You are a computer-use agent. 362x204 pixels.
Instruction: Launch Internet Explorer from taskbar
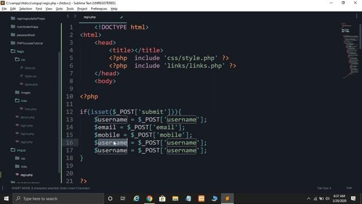(136, 198)
